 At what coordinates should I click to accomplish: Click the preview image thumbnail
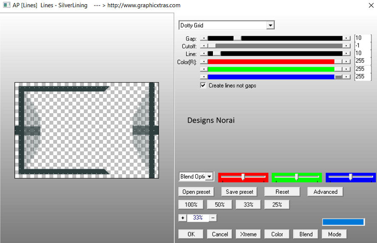click(87, 130)
